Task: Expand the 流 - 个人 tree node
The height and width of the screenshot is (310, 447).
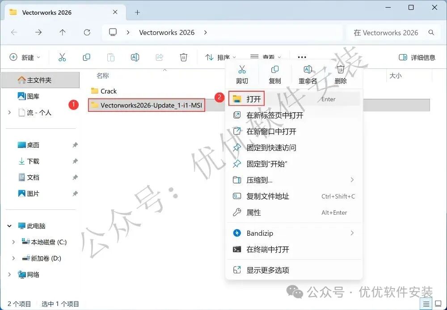Action: tap(9, 113)
